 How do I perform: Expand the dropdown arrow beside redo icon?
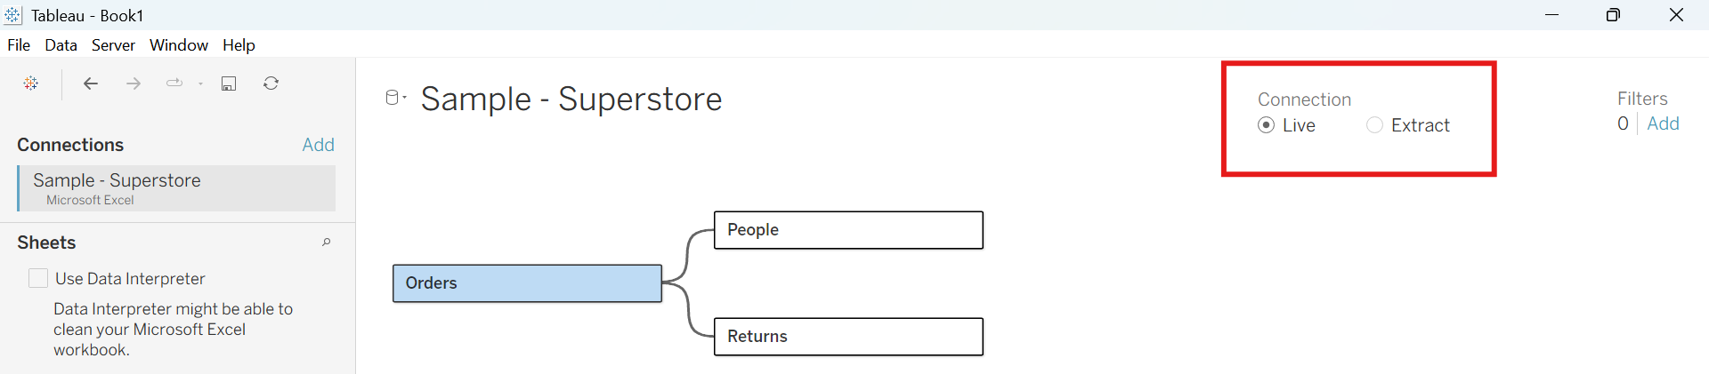pyautogui.click(x=201, y=84)
